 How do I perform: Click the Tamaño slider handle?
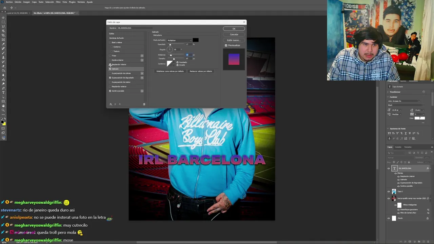tap(174, 59)
